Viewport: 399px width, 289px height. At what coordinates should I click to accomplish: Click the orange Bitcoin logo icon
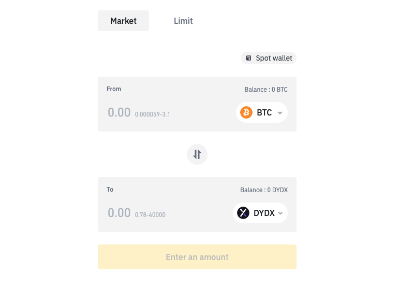246,112
